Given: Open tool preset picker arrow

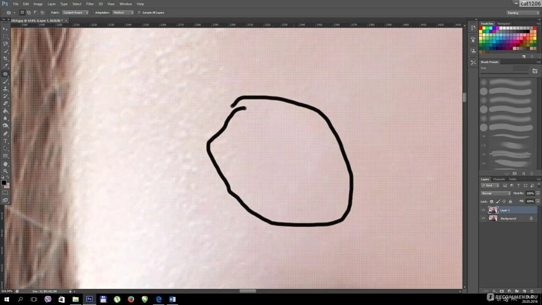Looking at the screenshot, I should (x=14, y=13).
